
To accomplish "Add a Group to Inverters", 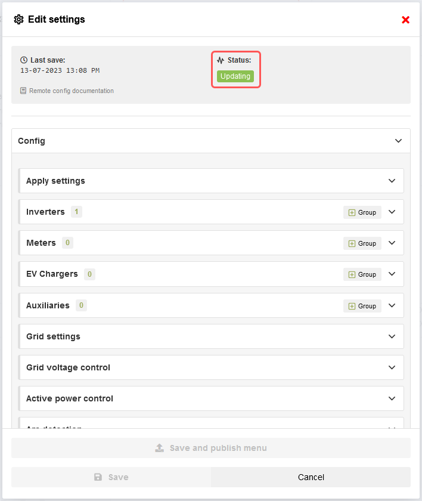I will click(362, 212).
